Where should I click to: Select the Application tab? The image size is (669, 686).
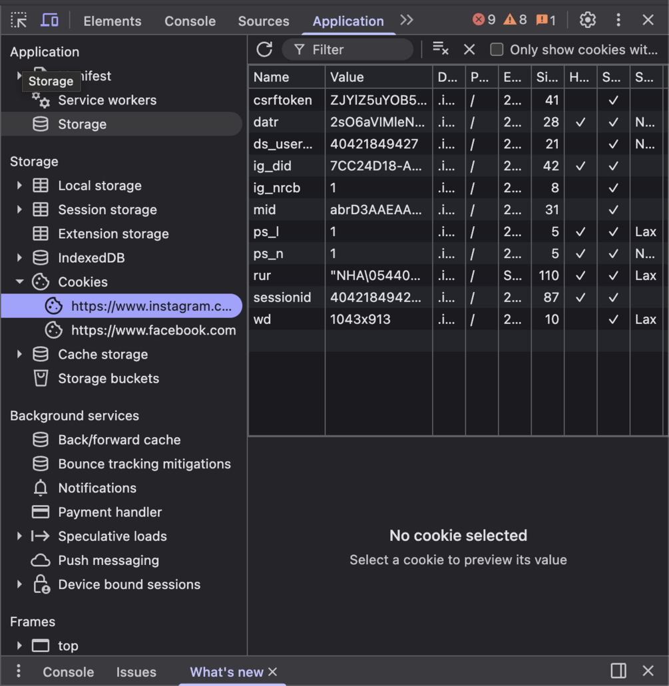click(348, 21)
